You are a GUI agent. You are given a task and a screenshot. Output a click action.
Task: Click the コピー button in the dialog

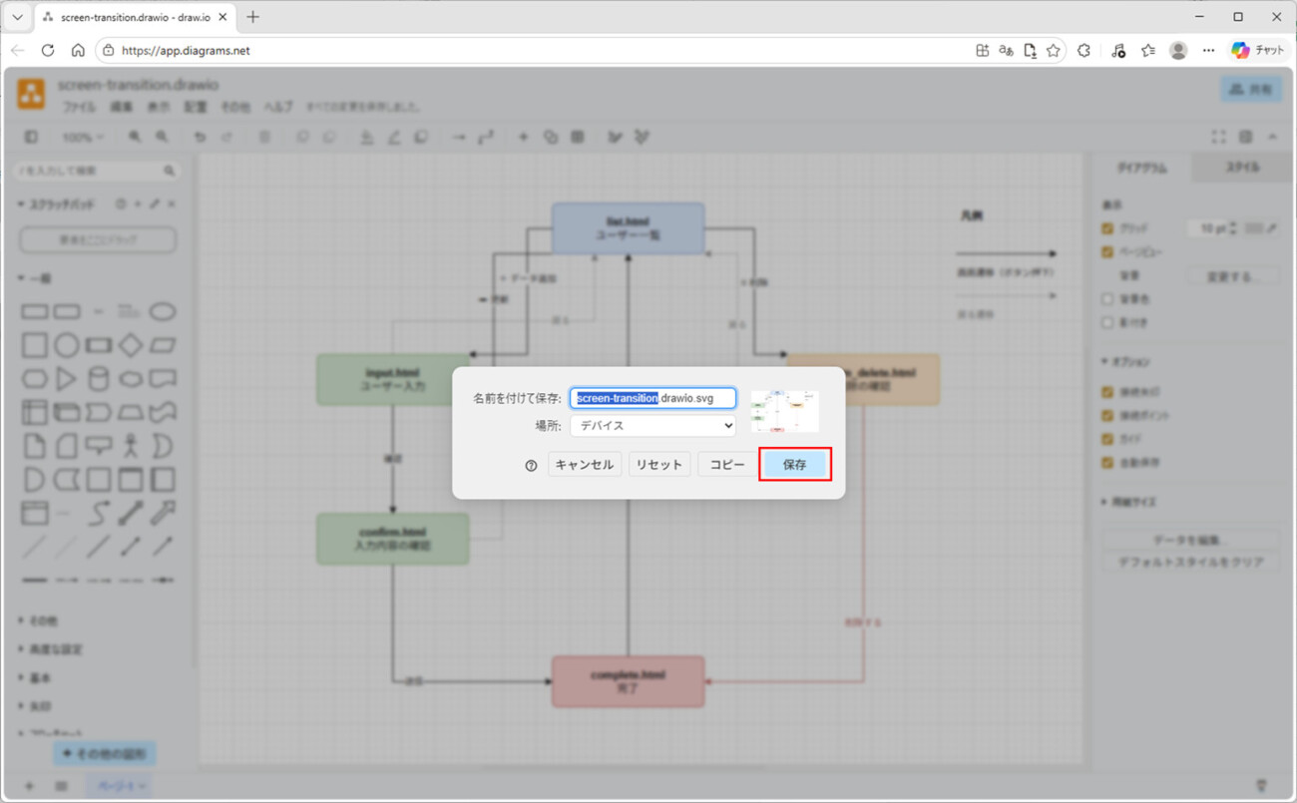[x=727, y=465]
